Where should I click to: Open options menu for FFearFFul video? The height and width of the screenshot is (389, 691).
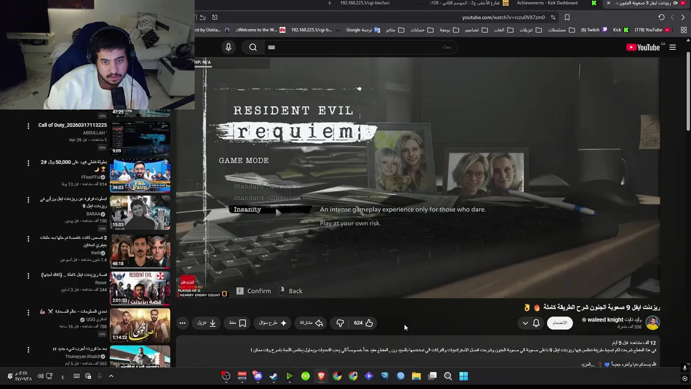click(28, 163)
